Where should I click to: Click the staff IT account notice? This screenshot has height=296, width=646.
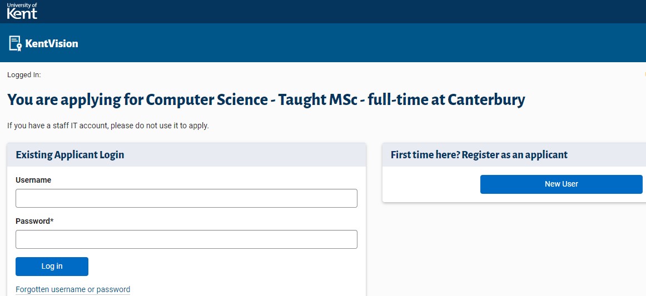[108, 126]
